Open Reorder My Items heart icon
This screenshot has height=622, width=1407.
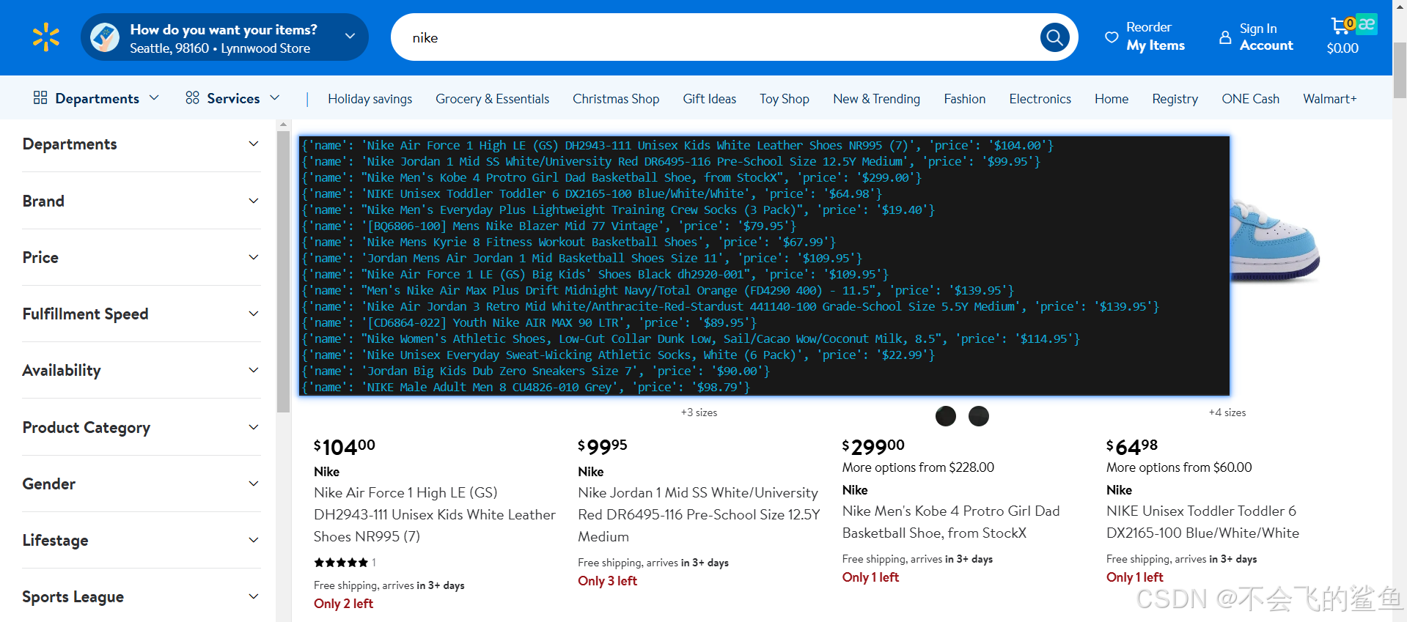pos(1112,37)
